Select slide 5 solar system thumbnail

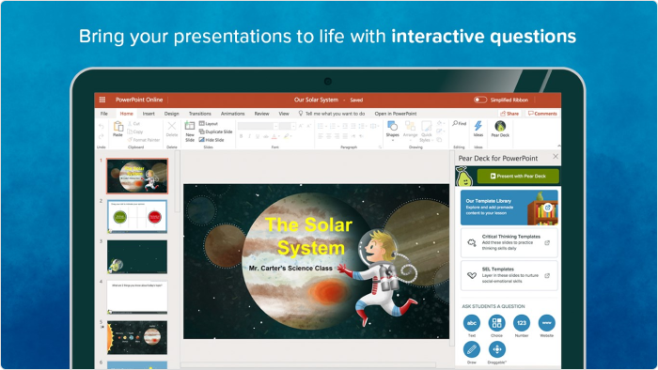[x=137, y=338]
